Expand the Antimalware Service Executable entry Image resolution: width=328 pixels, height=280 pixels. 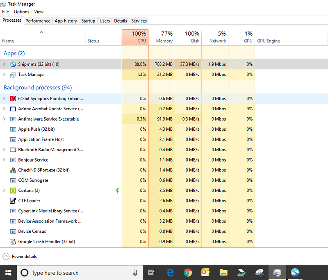4,119
